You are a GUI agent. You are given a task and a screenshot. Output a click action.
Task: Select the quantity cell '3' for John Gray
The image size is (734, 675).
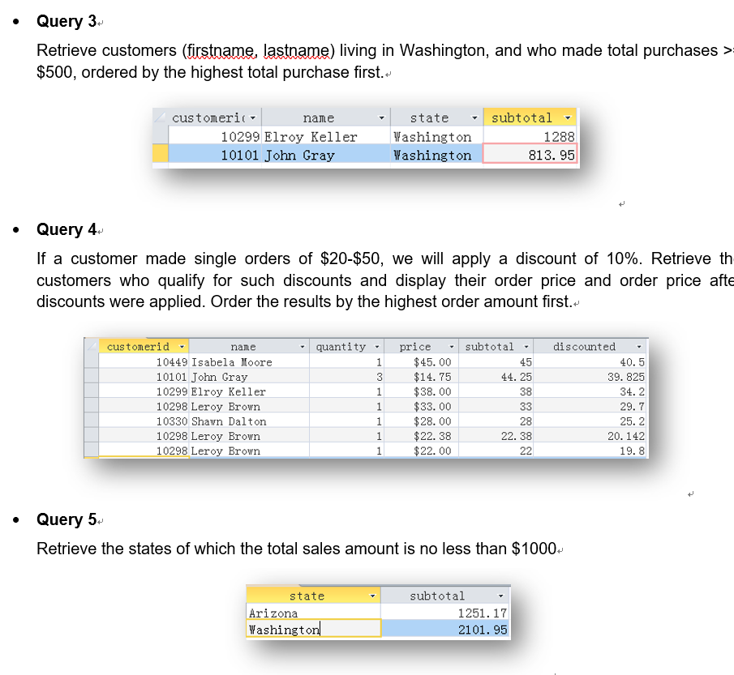point(347,377)
